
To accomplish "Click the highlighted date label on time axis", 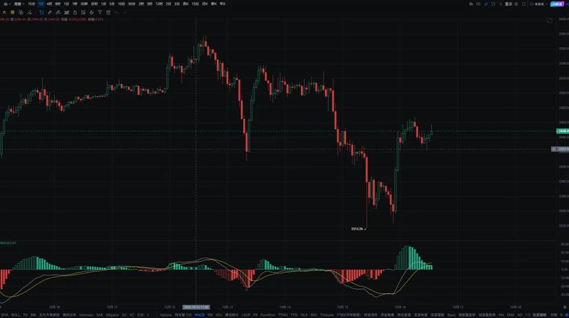I will tap(196, 307).
